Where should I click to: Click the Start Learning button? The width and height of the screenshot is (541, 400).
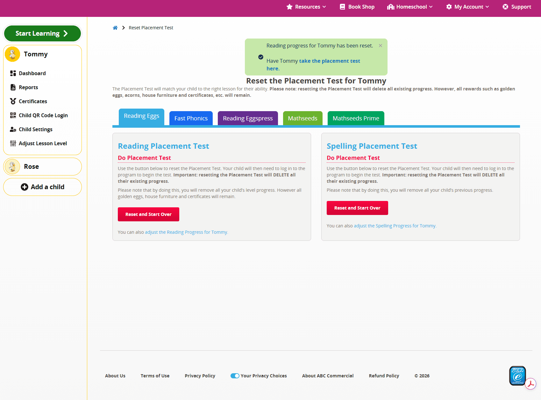click(42, 33)
